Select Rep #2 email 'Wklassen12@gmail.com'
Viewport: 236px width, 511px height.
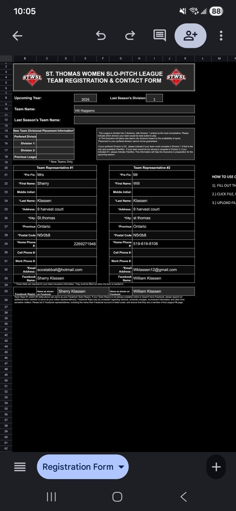[x=163, y=270]
